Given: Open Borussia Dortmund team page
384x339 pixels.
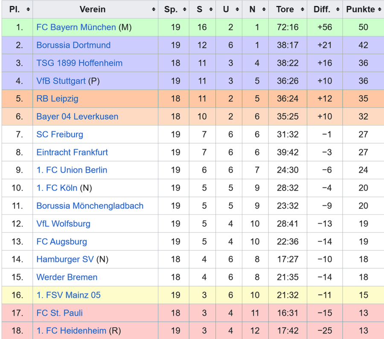Looking at the screenshot, I should click(73, 45).
